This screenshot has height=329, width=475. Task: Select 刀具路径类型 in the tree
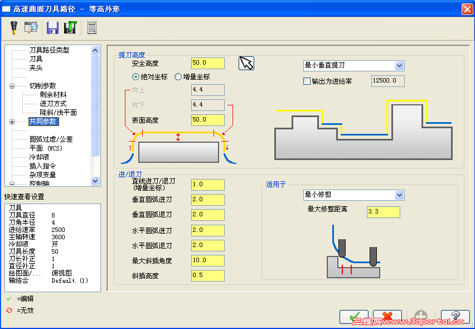[x=50, y=50]
